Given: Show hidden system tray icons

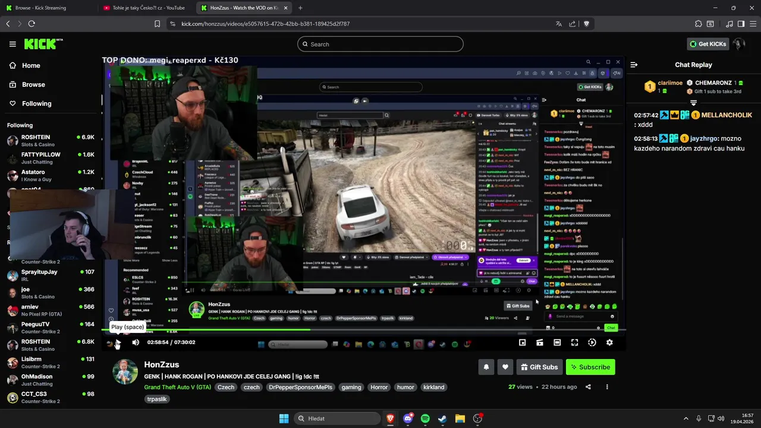Looking at the screenshot, I should pyautogui.click(x=685, y=418).
